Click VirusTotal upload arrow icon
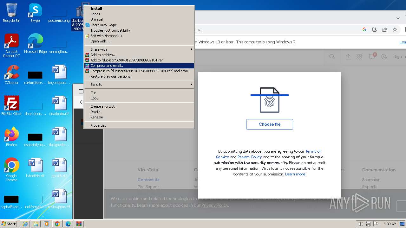 pyautogui.click(x=348, y=57)
